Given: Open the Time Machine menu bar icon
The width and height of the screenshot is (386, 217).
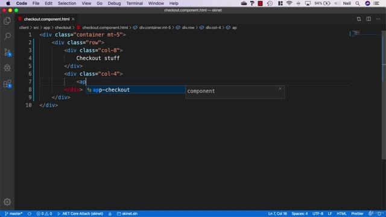Looking at the screenshot, I should [x=270, y=4].
